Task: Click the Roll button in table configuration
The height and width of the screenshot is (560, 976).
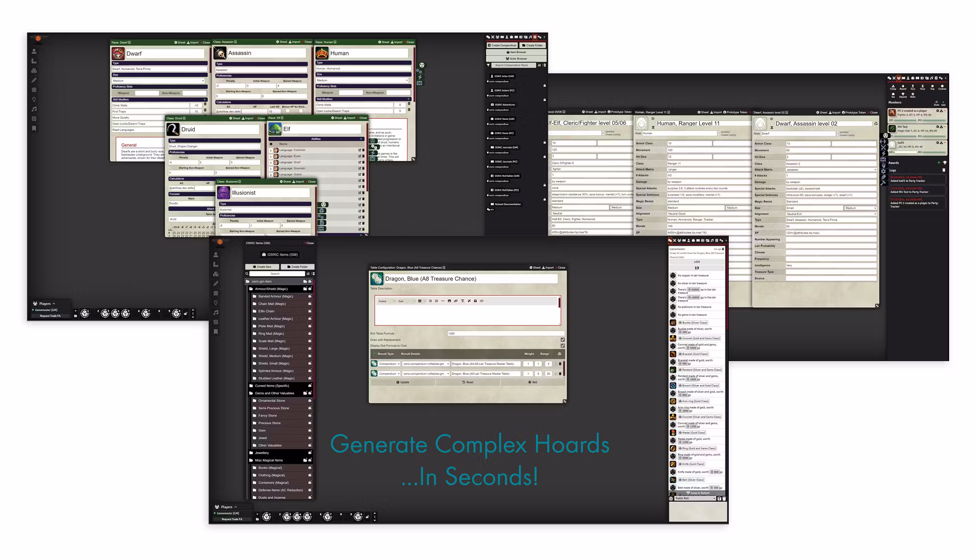Action: coord(533,382)
